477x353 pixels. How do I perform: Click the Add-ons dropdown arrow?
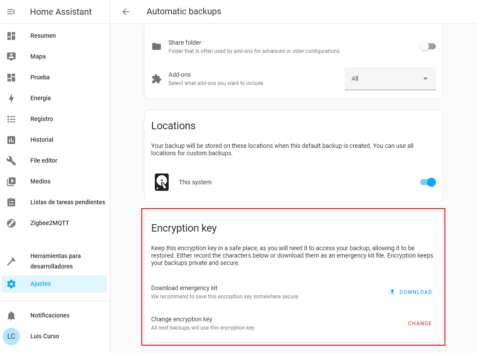425,78
